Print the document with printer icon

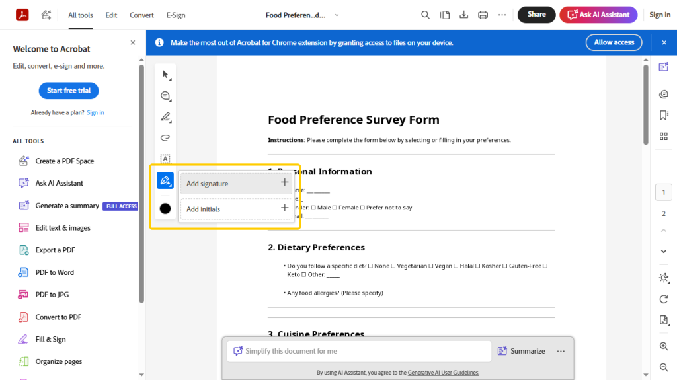click(483, 15)
